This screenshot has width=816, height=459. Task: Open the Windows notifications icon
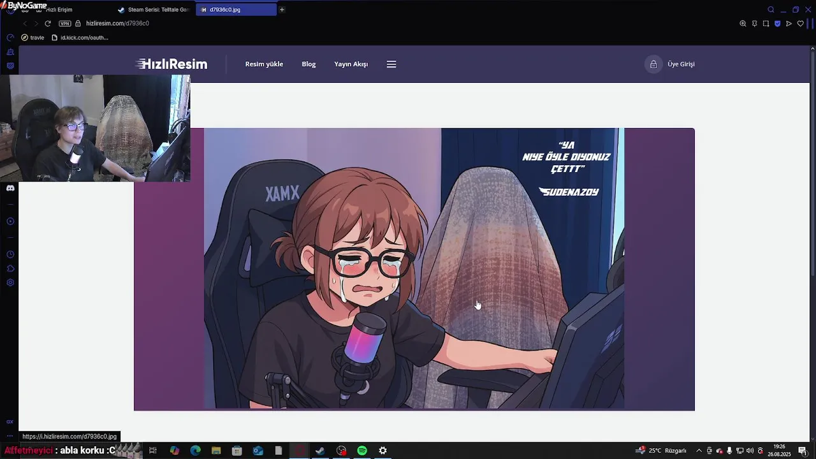803,451
